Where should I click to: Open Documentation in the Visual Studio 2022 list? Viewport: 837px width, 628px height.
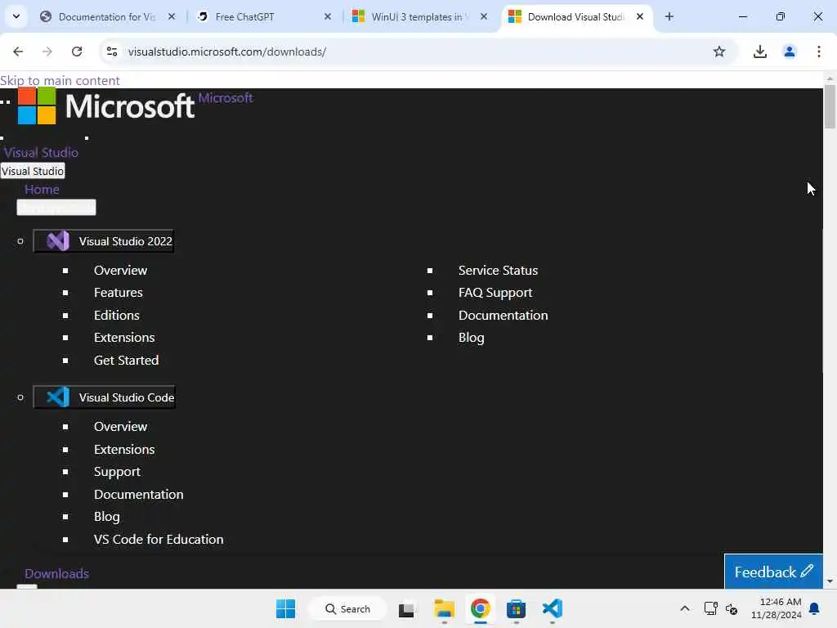tap(503, 315)
